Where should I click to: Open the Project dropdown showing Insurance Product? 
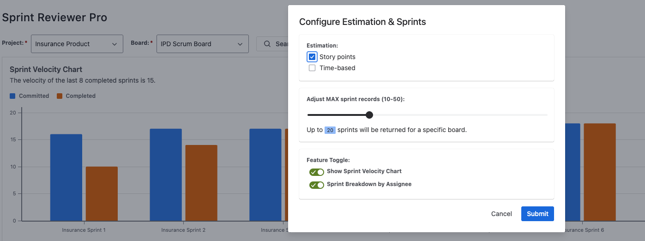(x=77, y=44)
